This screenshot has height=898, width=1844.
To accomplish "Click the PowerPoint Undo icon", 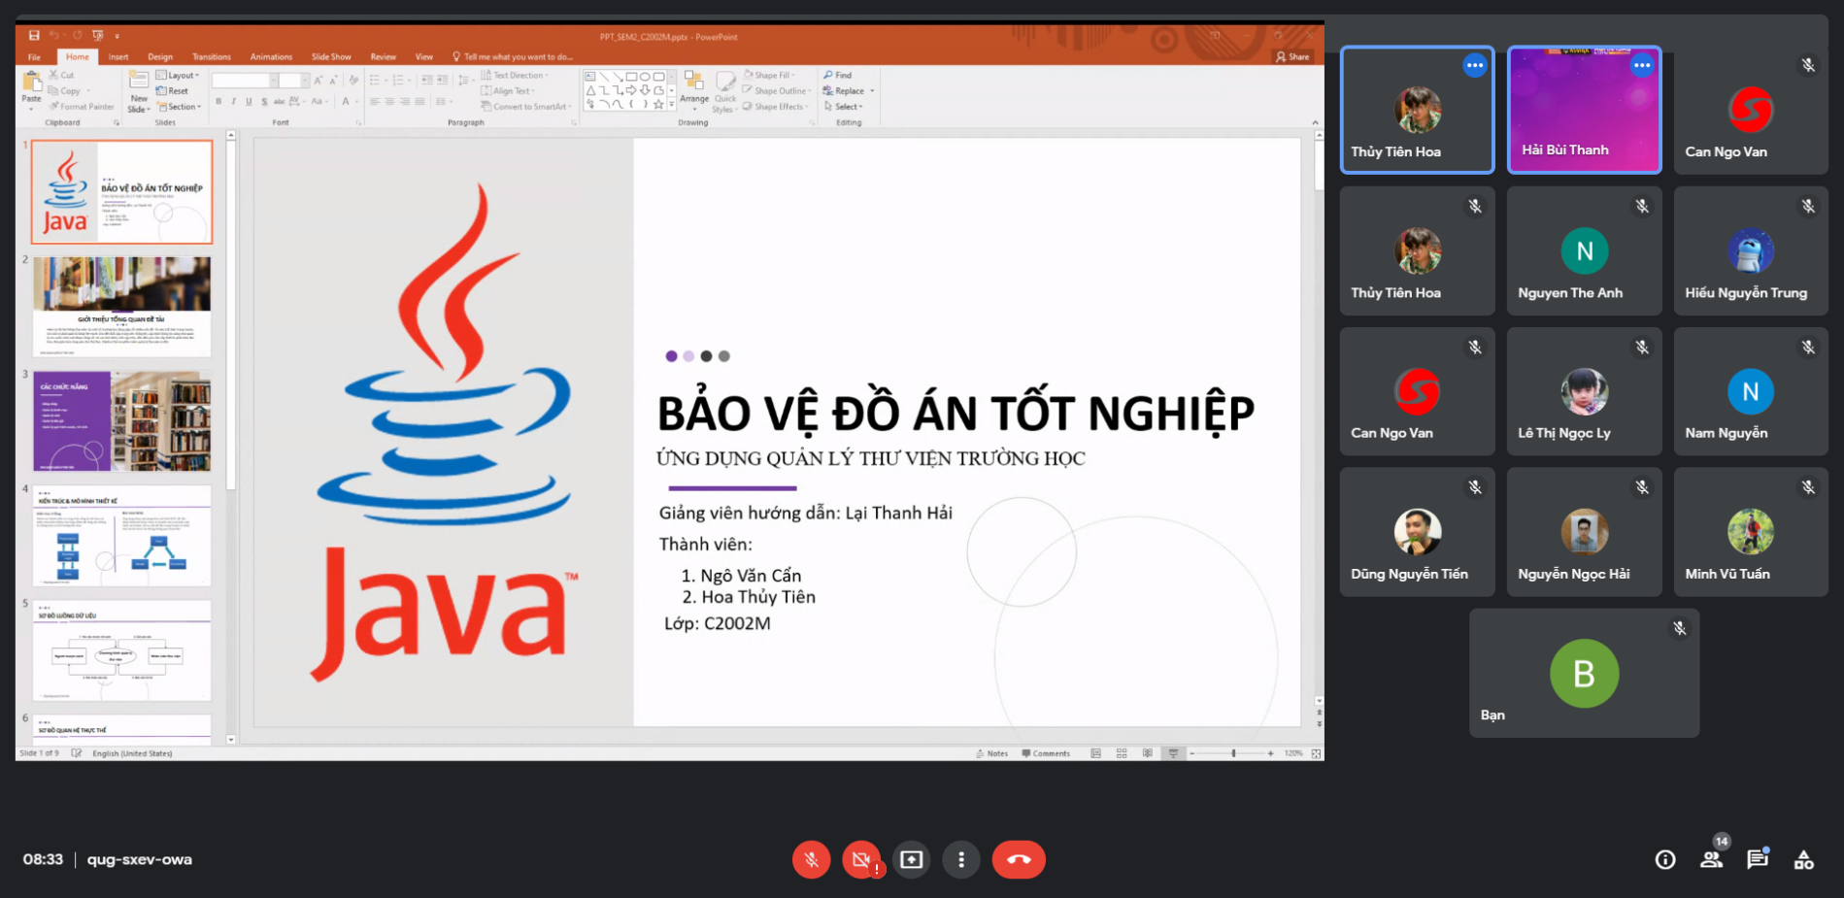I will pos(54,36).
